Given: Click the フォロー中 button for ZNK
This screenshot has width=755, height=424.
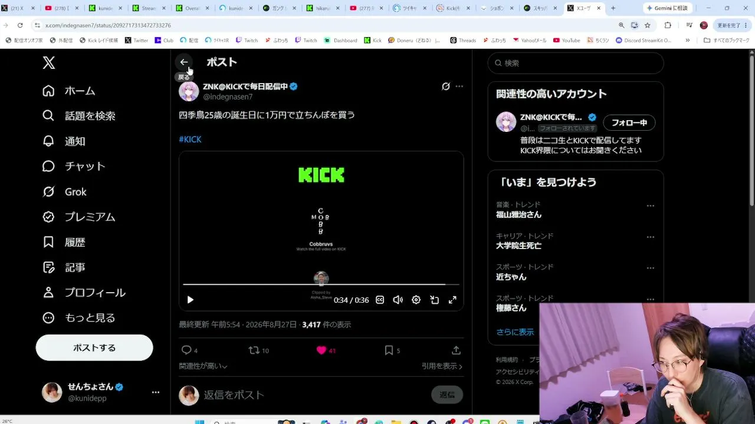Looking at the screenshot, I should (629, 122).
